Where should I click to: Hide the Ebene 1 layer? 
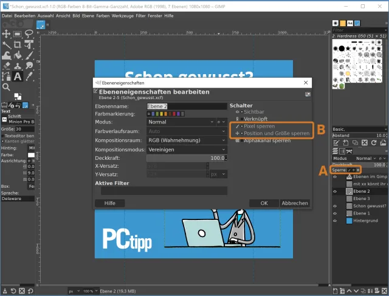[335, 213]
